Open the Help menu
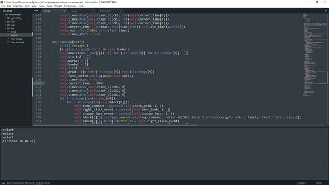Image resolution: width=329 pixels, height=185 pixels. [x=81, y=6]
